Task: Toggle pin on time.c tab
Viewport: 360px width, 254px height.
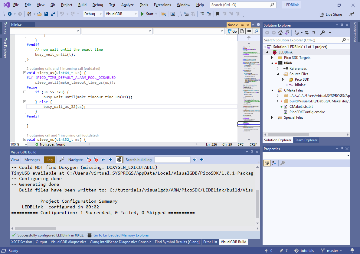Action: coord(242,25)
